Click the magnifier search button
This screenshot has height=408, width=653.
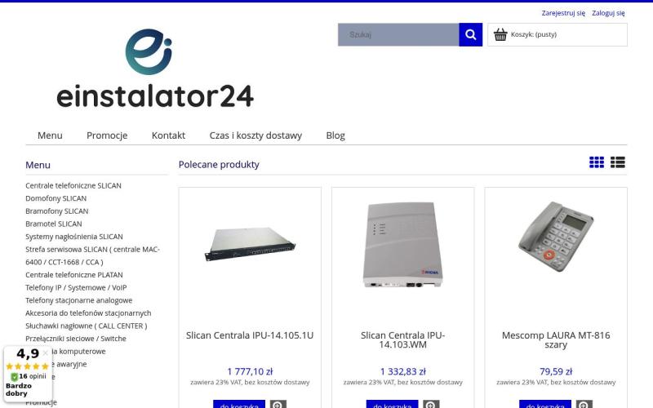[x=471, y=34]
